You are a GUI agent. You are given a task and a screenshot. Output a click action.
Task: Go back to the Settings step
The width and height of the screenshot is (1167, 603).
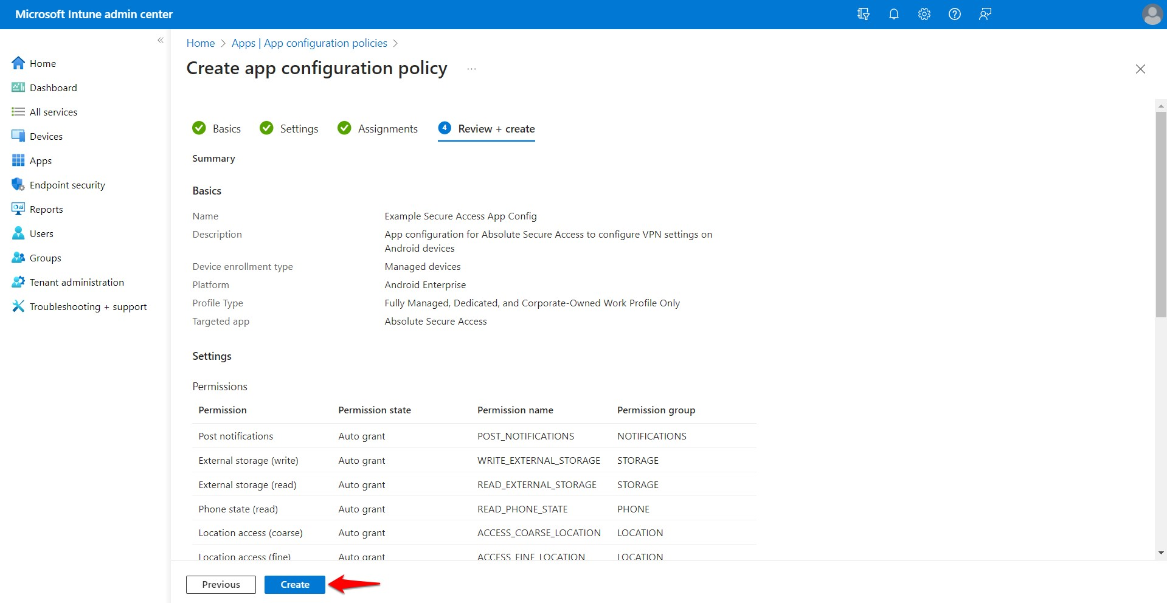(299, 129)
